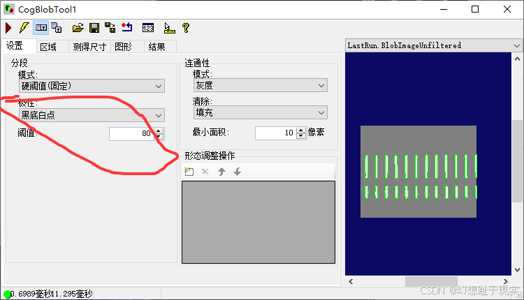Maximize the CogBlobTool1 window
This screenshot has height=300, width=524.
[475, 9]
